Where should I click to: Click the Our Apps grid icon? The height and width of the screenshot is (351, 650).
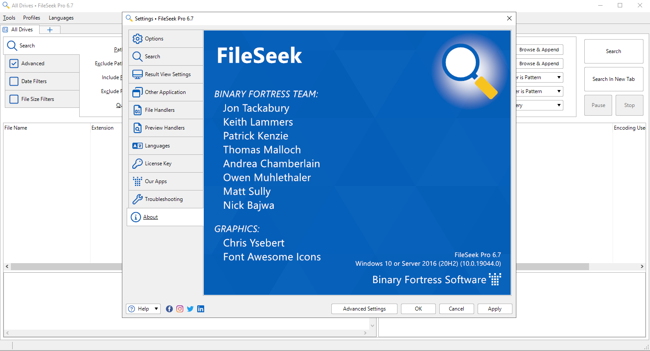[x=138, y=181]
